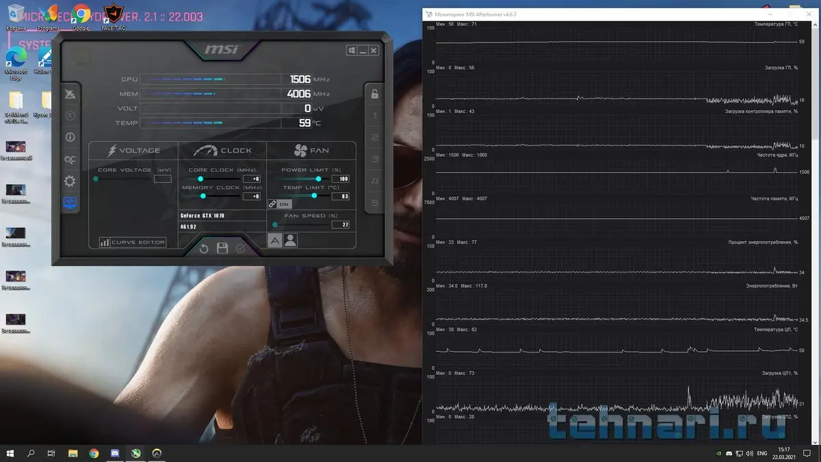
Task: Click the GeForce GTX 1070 label
Action: [x=202, y=216]
